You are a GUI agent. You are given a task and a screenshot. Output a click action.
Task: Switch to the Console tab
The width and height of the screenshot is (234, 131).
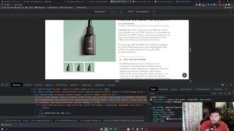tap(28, 85)
